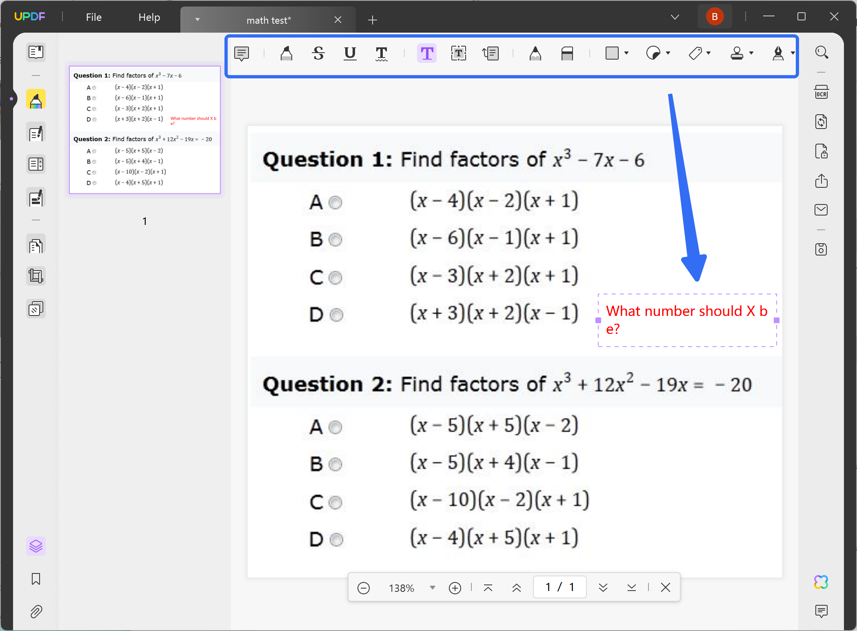Open the shapes dropdown in the toolbar

tap(626, 53)
